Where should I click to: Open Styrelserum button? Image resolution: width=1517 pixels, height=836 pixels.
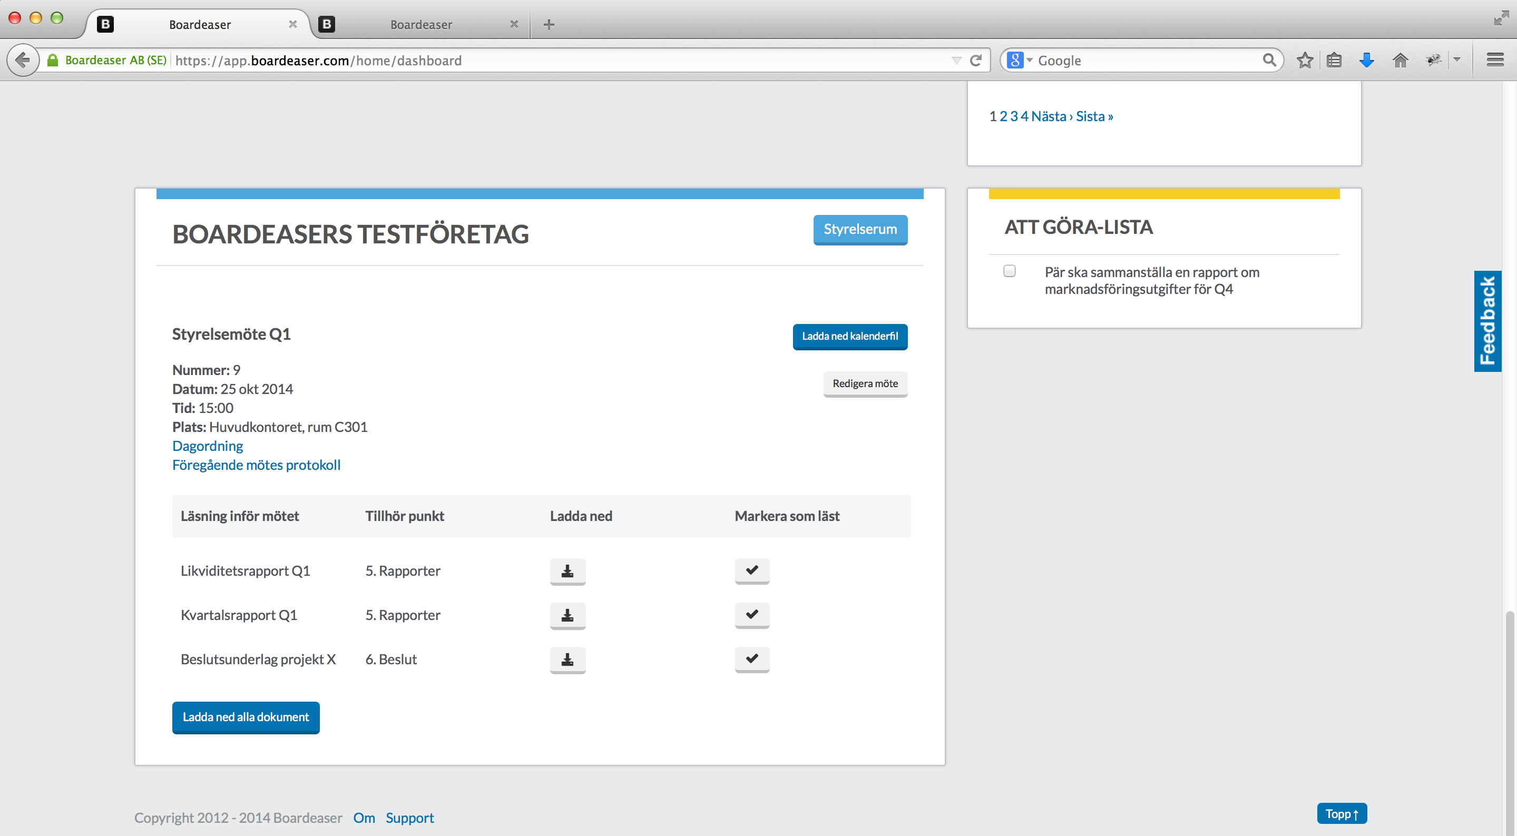[860, 230]
